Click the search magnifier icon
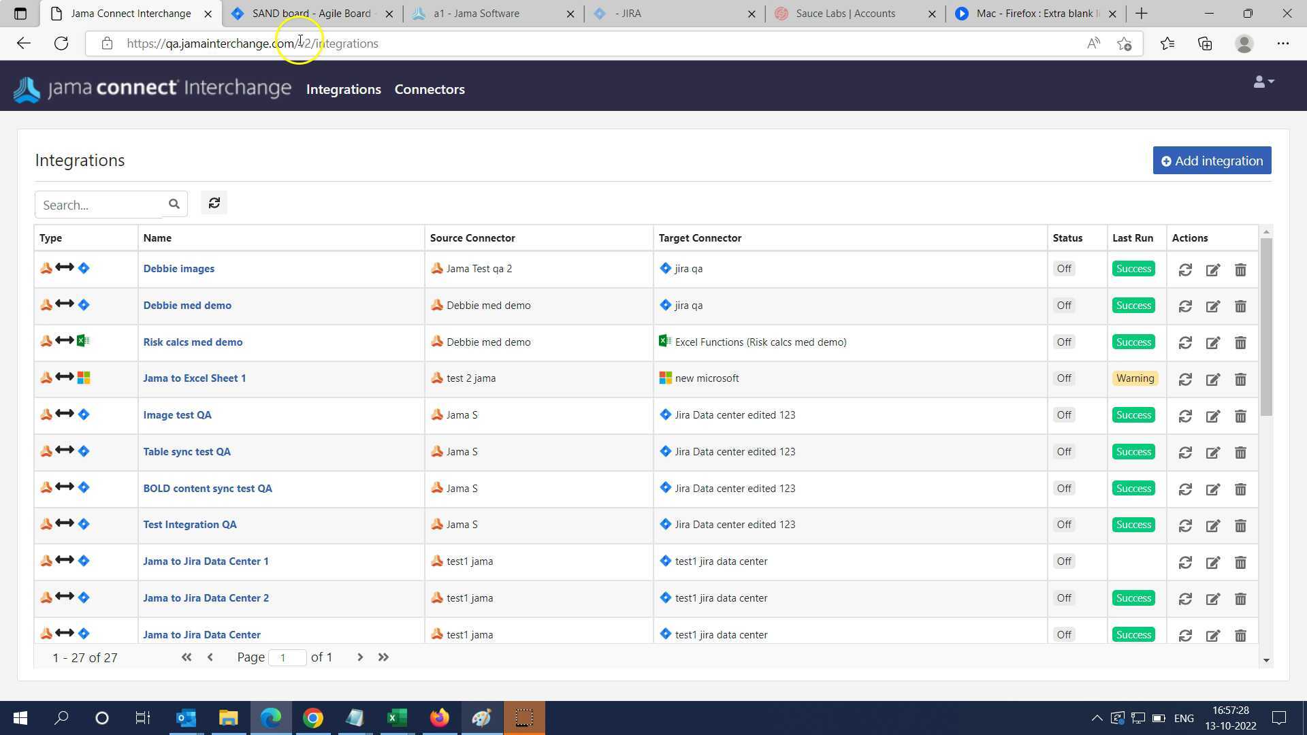Screen dimensions: 1307x735 point(174,204)
